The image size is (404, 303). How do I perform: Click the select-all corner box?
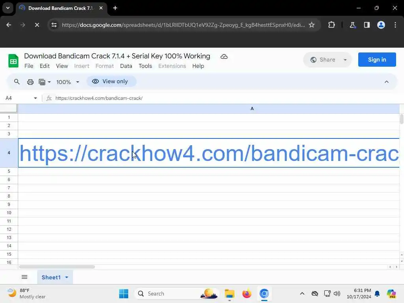[x=9, y=108]
